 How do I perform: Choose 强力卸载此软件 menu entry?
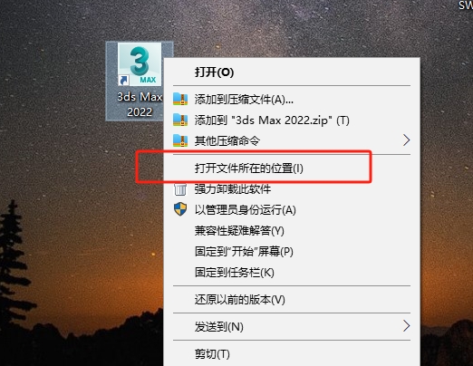(233, 189)
